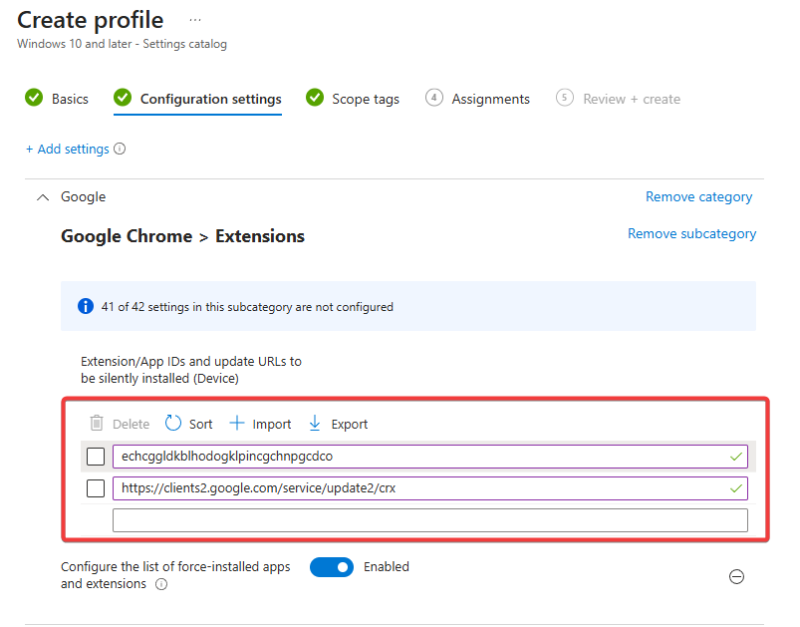Click info icon beside force-installed apps label

click(x=161, y=584)
